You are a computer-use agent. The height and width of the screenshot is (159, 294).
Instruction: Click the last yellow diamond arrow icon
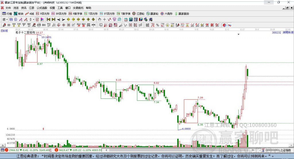(x=93, y=20)
